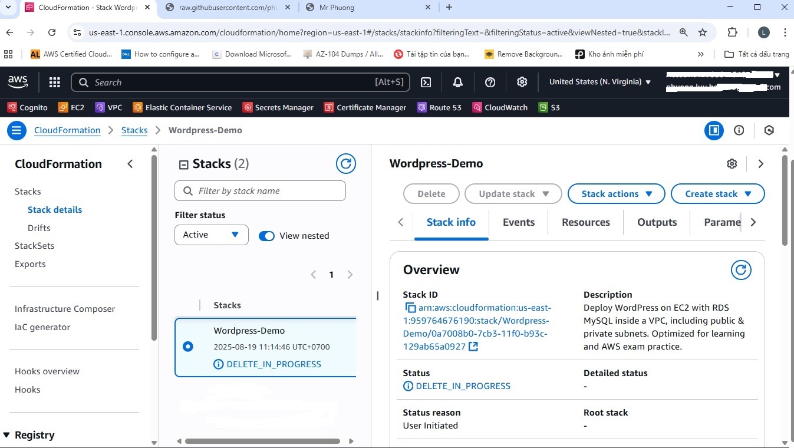This screenshot has height=448, width=794.
Task: Open the Create stack button
Action: (717, 194)
